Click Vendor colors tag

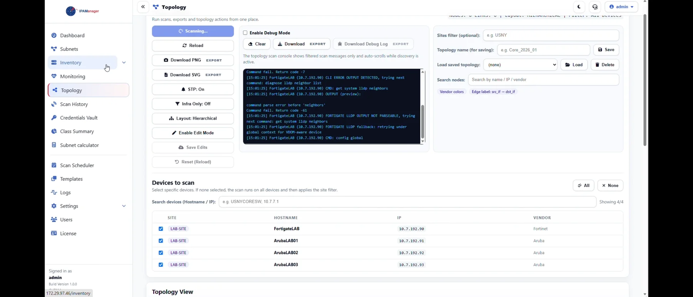452,92
